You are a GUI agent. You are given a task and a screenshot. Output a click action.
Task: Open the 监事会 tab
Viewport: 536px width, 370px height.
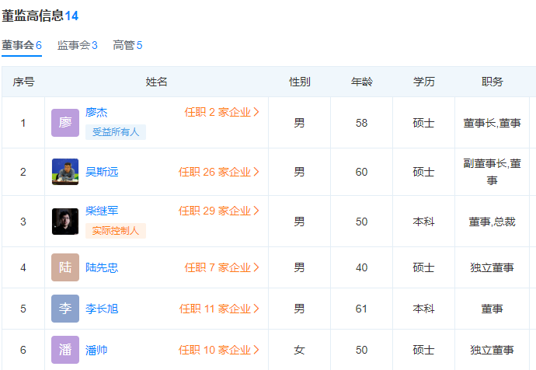tap(77, 45)
